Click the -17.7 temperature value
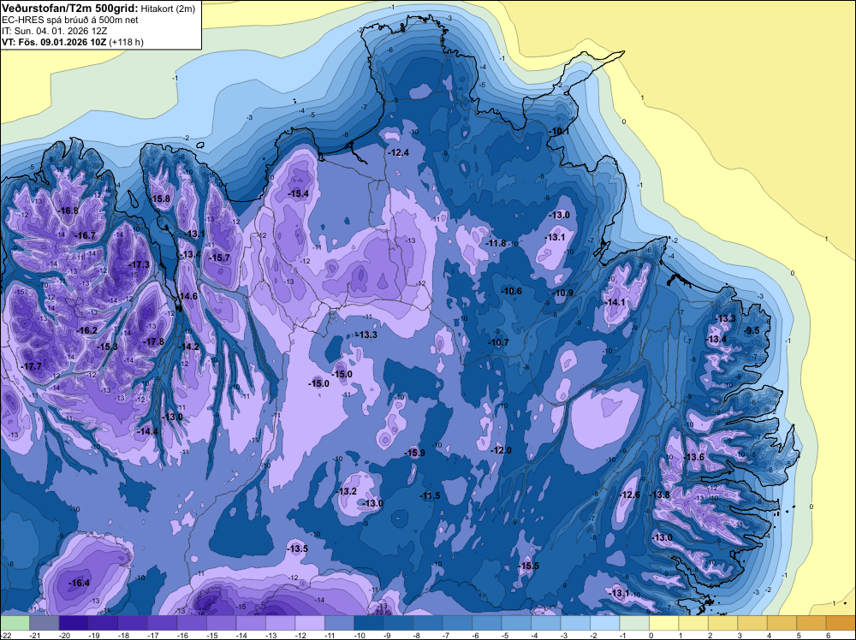856x640 pixels. pyautogui.click(x=32, y=366)
